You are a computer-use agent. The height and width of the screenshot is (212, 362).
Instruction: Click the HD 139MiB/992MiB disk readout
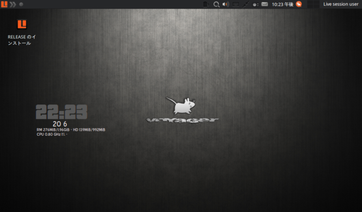click(x=89, y=130)
